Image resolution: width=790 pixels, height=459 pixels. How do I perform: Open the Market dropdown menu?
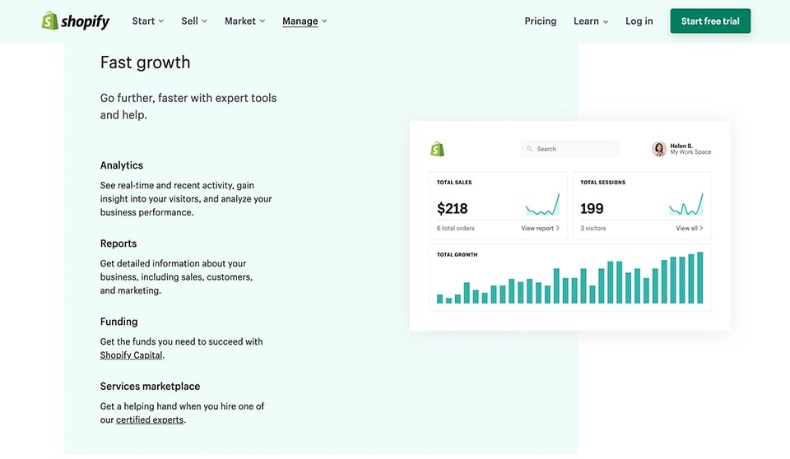tap(245, 21)
